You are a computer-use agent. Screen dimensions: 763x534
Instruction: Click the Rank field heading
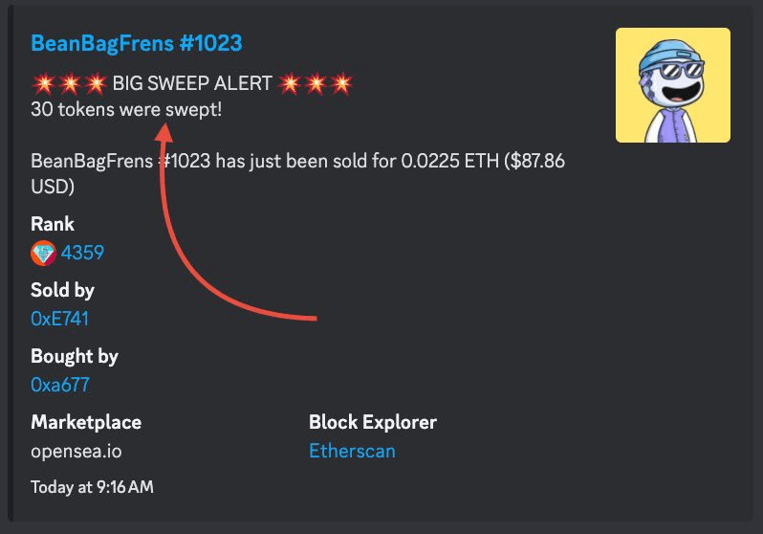pyautogui.click(x=53, y=224)
